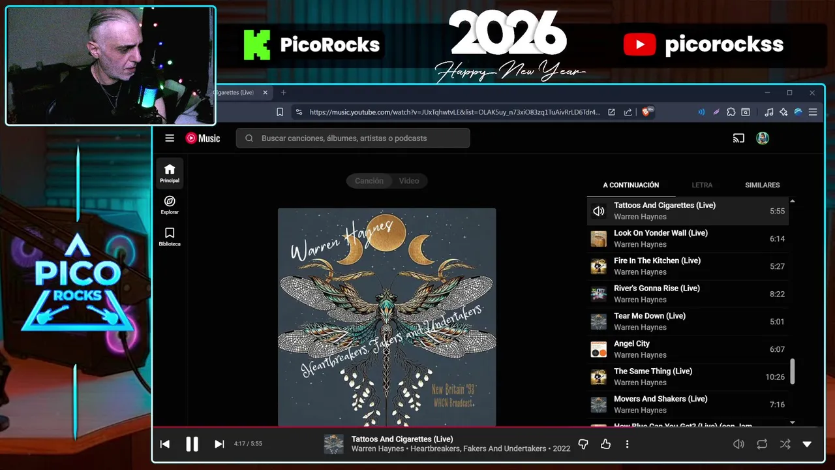Screen dimensions: 835x470
Task: Open Warren Haynes artist link in player bar
Action: point(378,449)
